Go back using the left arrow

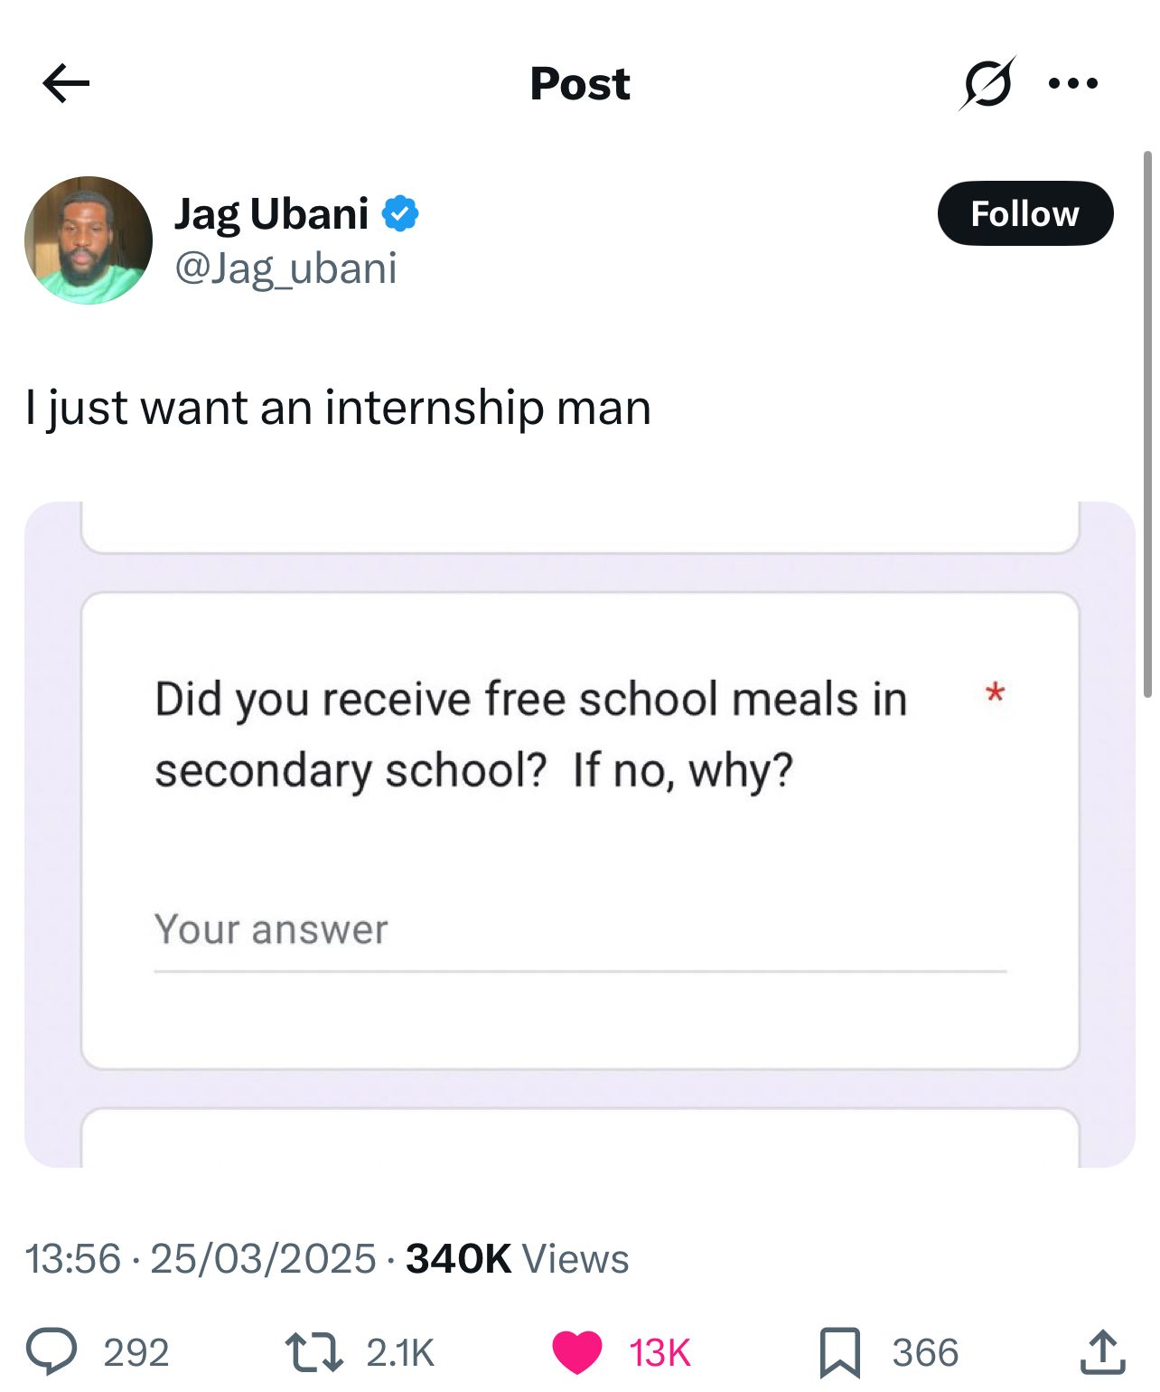coord(66,84)
